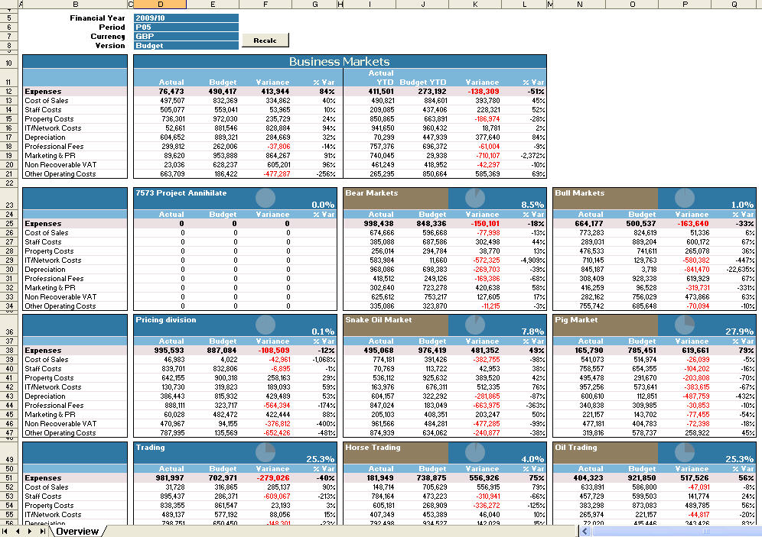Click pie chart in 7573 Project Annihilate header
Image resolution: width=762 pixels, height=537 pixels.
(265, 198)
